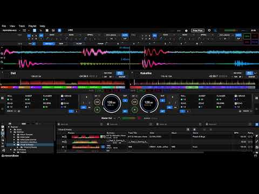
Task: Hit the CUE button on deck 2
Action: (134, 102)
